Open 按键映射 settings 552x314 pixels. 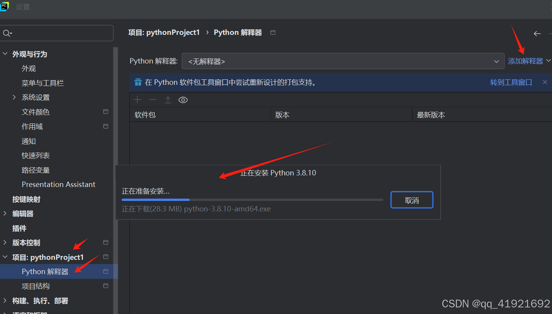click(26, 199)
